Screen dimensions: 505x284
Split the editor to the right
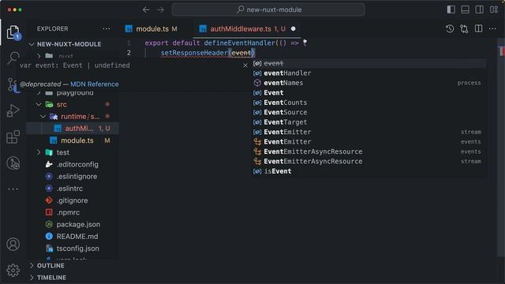(x=479, y=28)
